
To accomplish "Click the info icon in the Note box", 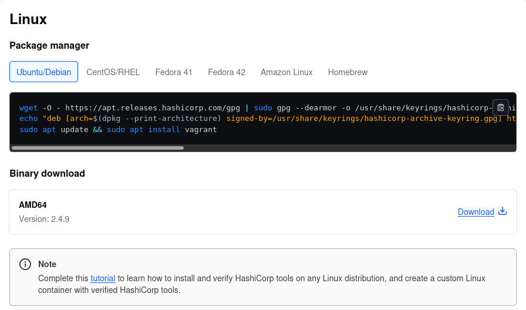I will (x=25, y=264).
